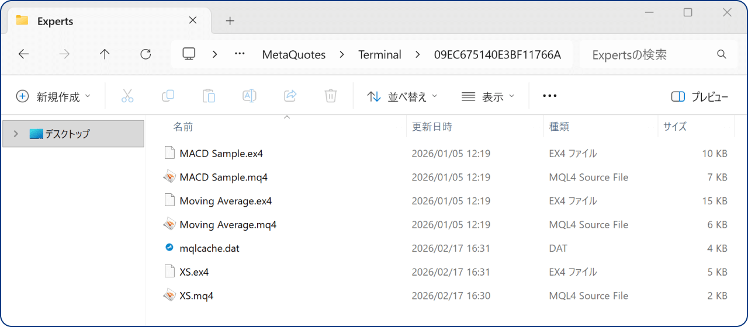The height and width of the screenshot is (327, 748).
Task: Click the XS.mq4 file icon
Action: (169, 295)
